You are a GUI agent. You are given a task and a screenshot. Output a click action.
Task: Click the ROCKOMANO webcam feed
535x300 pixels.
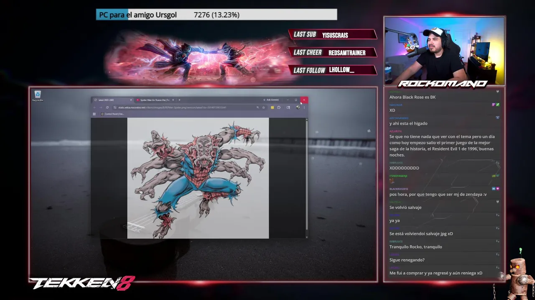point(444,52)
